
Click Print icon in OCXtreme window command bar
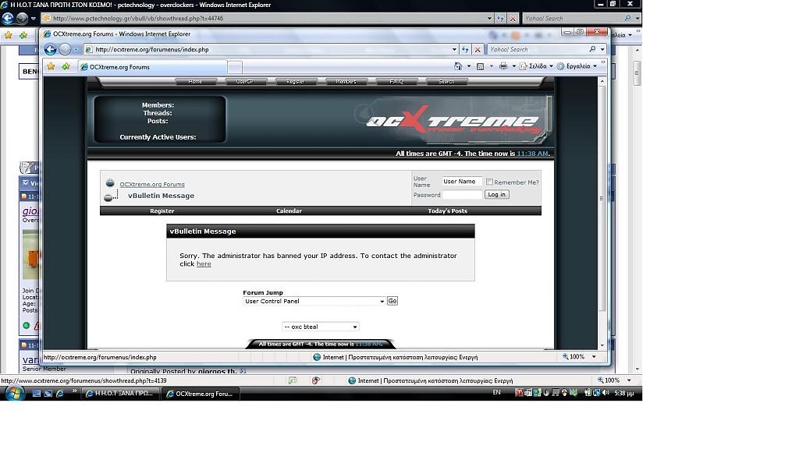point(503,66)
